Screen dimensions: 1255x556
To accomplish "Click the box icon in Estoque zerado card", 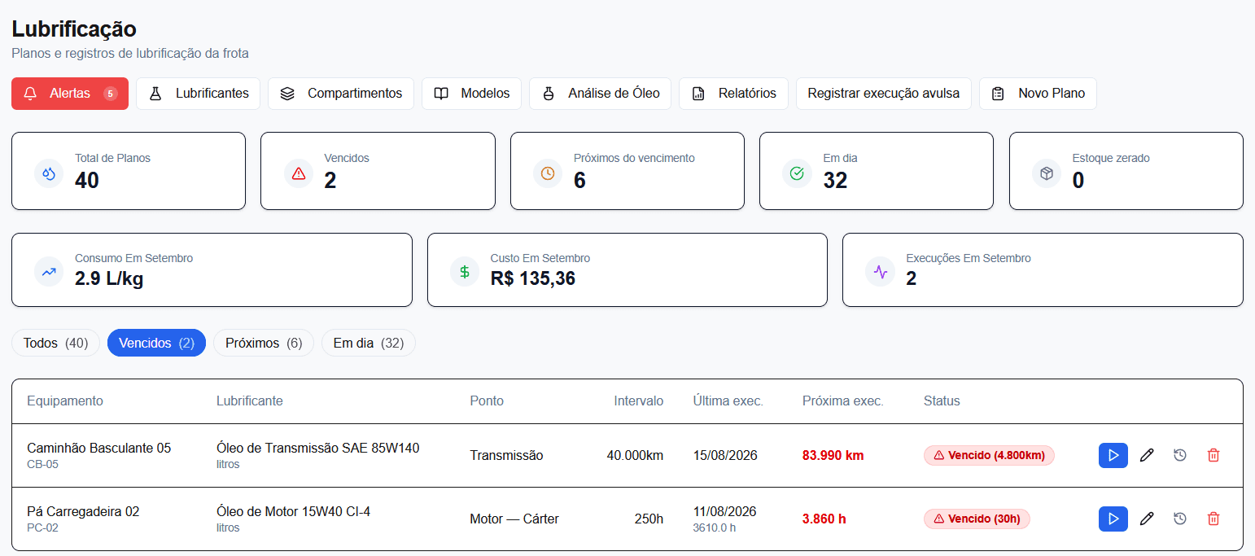I will 1047,173.
